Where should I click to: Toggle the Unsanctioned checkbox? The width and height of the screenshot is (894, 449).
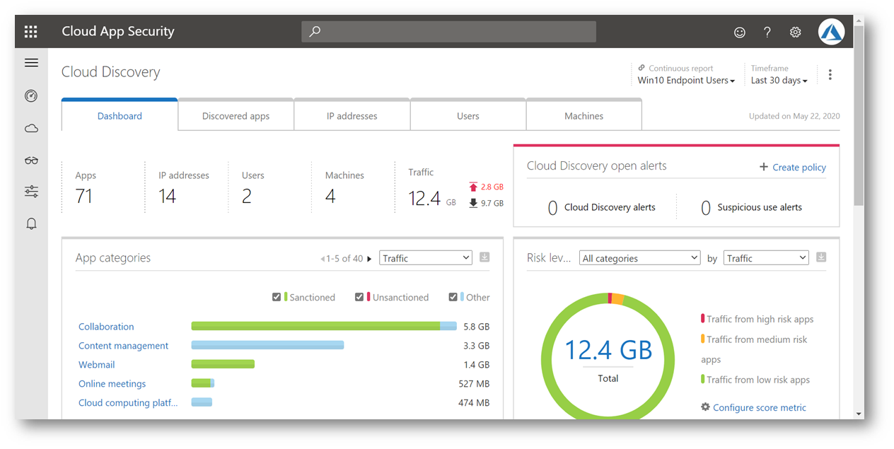click(359, 297)
